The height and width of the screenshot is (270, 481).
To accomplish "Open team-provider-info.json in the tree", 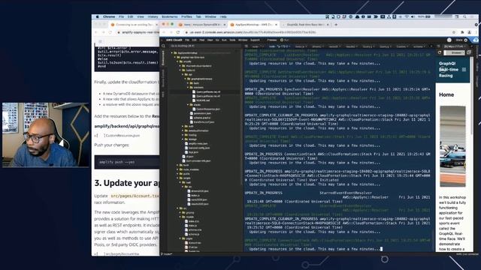I will (197, 160).
